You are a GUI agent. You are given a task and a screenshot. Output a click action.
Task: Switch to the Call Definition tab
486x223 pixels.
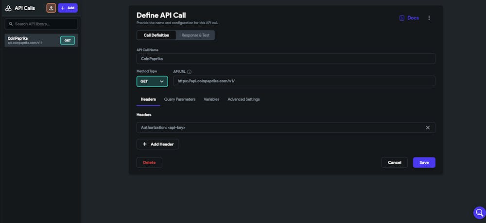[156, 35]
